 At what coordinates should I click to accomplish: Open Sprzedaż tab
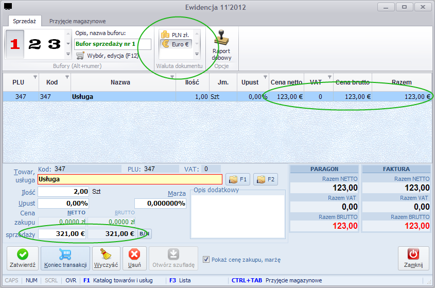[24, 21]
